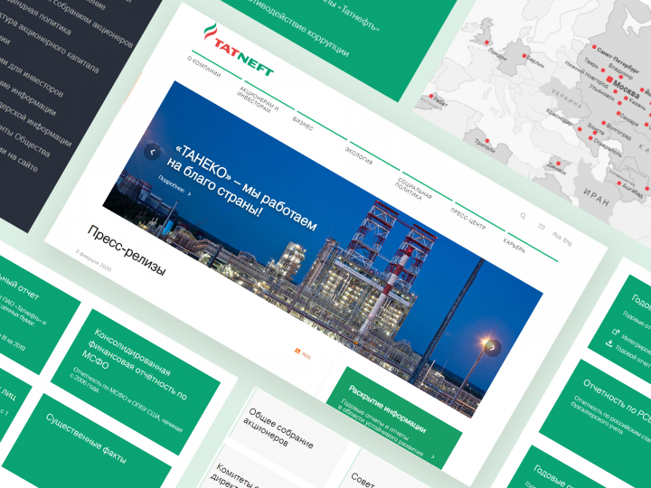651x488 pixels.
Task: Click the Подробнее chevron arrow
Action: pyautogui.click(x=190, y=193)
